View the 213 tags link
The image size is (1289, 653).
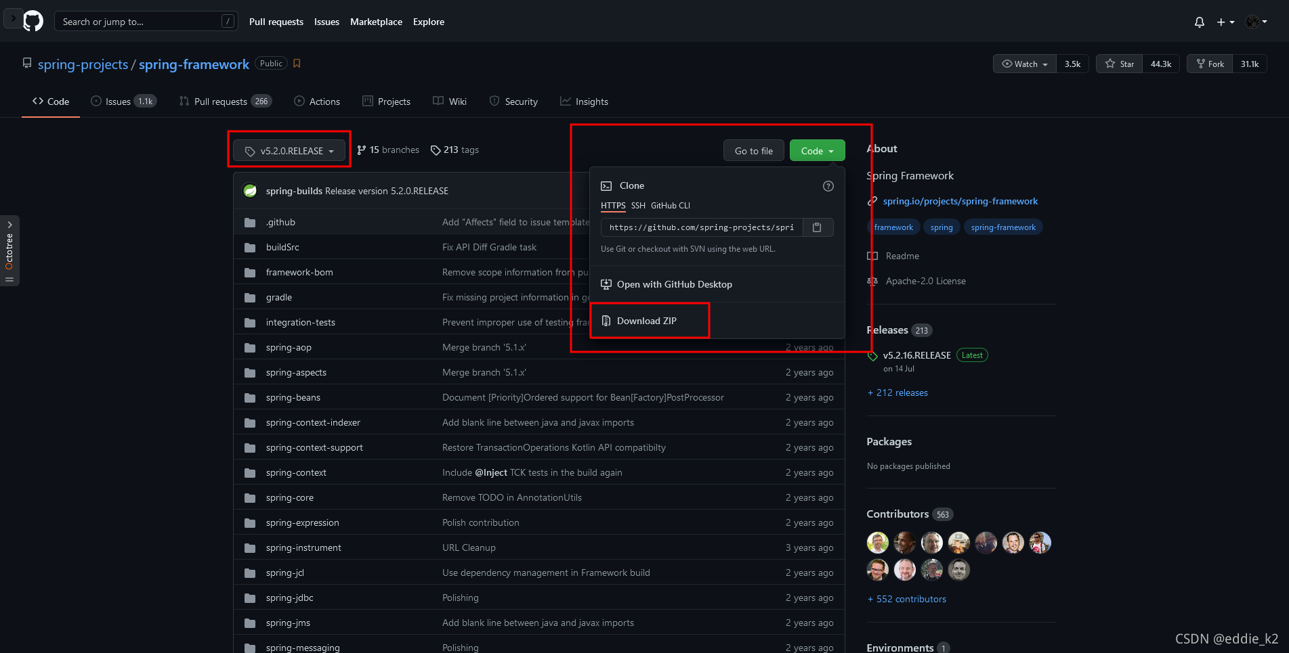(x=455, y=150)
